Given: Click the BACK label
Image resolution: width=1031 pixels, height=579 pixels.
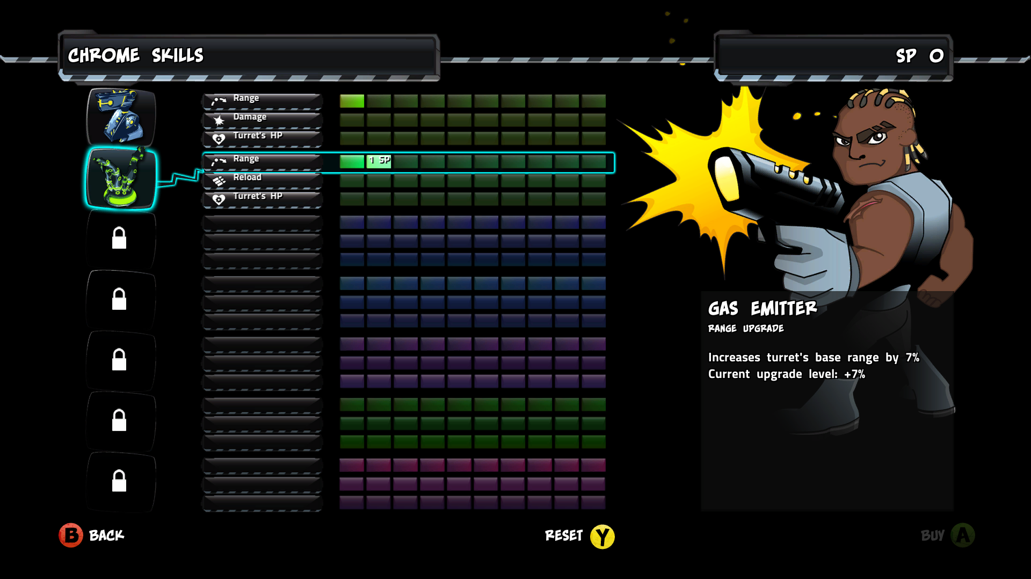Looking at the screenshot, I should point(106,536).
